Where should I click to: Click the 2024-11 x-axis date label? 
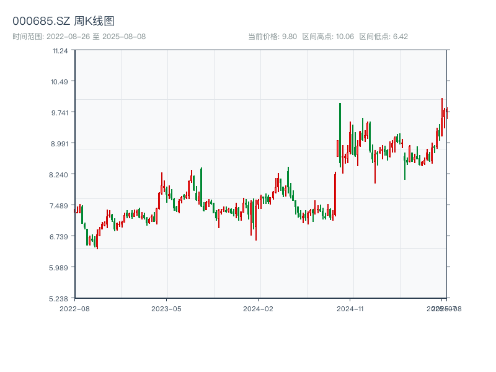[350, 308]
